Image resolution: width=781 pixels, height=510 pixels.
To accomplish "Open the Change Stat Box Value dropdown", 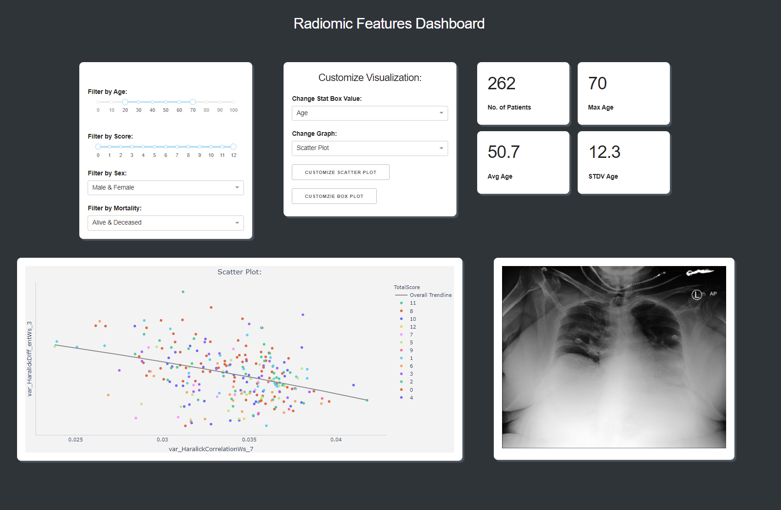I will pyautogui.click(x=369, y=113).
